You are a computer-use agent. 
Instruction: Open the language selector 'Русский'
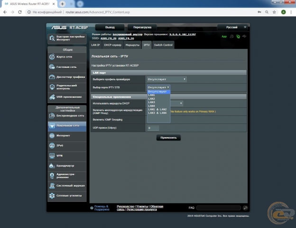click(232, 28)
